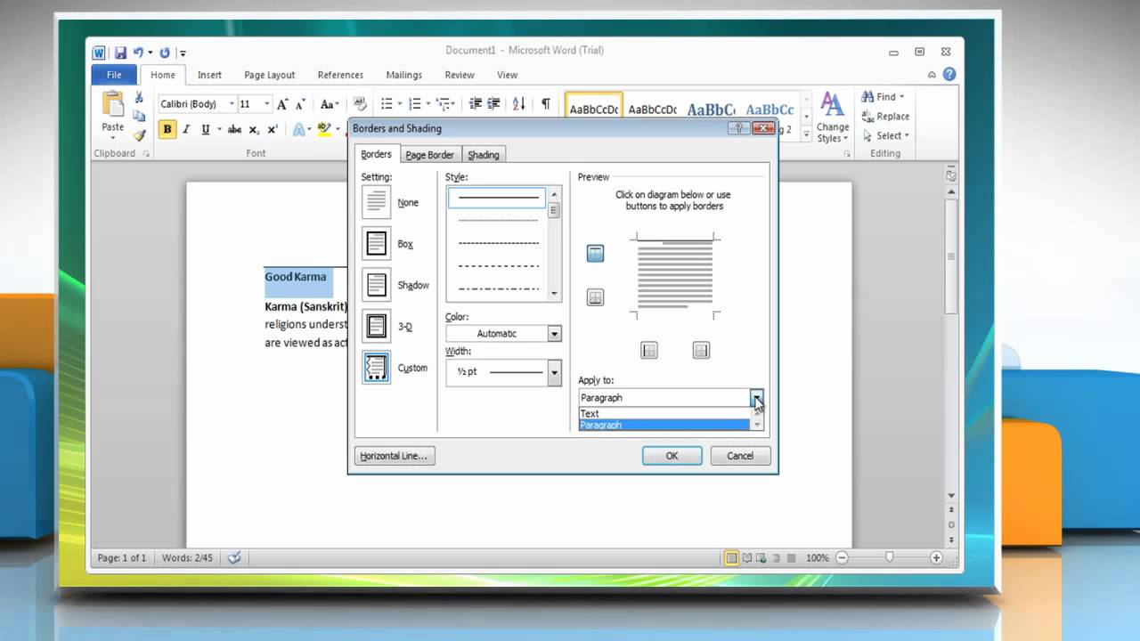
Task: Open the Color dropdown set to Automatic
Action: (x=554, y=334)
